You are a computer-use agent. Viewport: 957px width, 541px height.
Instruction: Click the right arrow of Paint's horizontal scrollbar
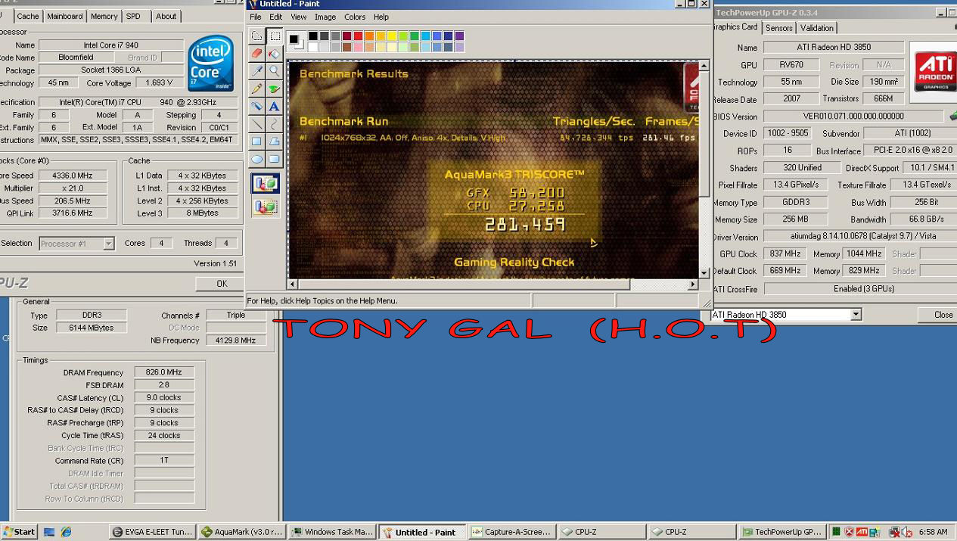(692, 284)
